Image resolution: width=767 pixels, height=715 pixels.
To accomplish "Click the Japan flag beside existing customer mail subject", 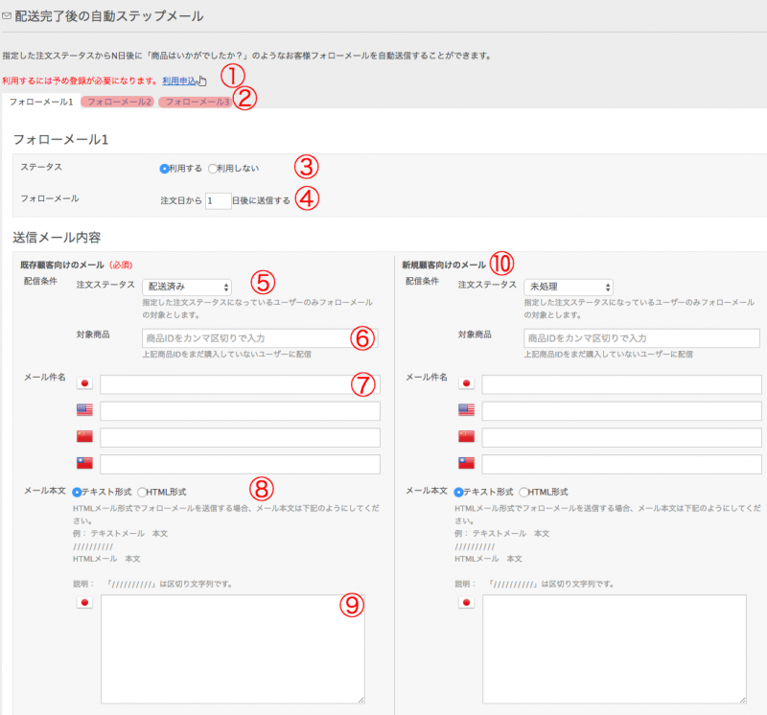I will [84, 384].
